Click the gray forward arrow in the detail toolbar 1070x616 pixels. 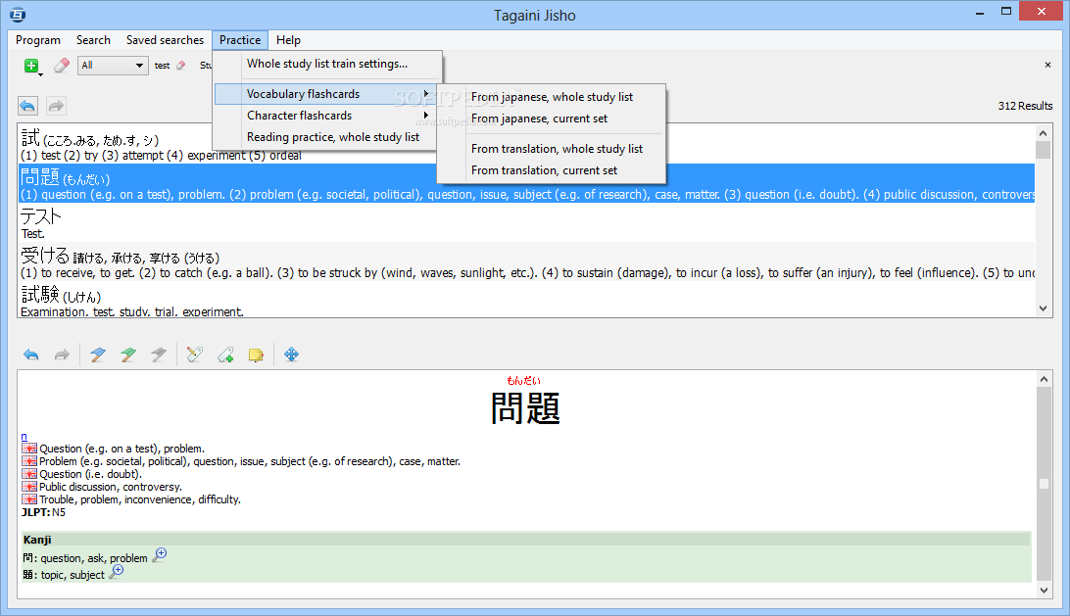[x=62, y=355]
